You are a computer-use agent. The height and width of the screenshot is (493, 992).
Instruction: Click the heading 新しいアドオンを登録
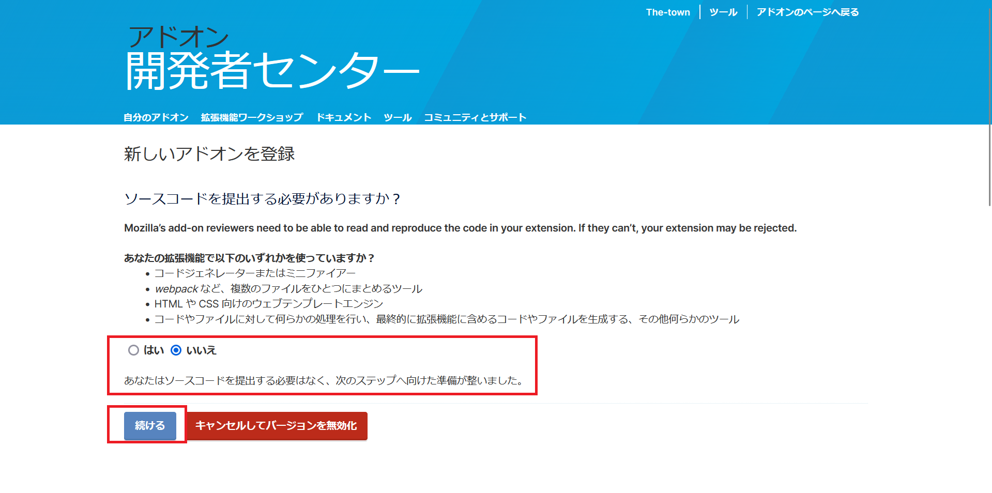click(x=209, y=153)
